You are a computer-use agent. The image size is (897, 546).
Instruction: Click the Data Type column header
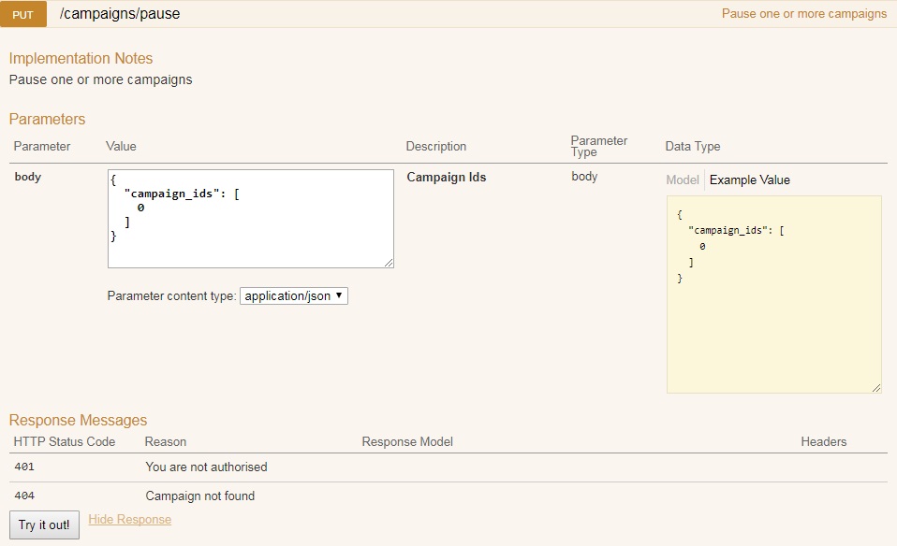pos(692,146)
